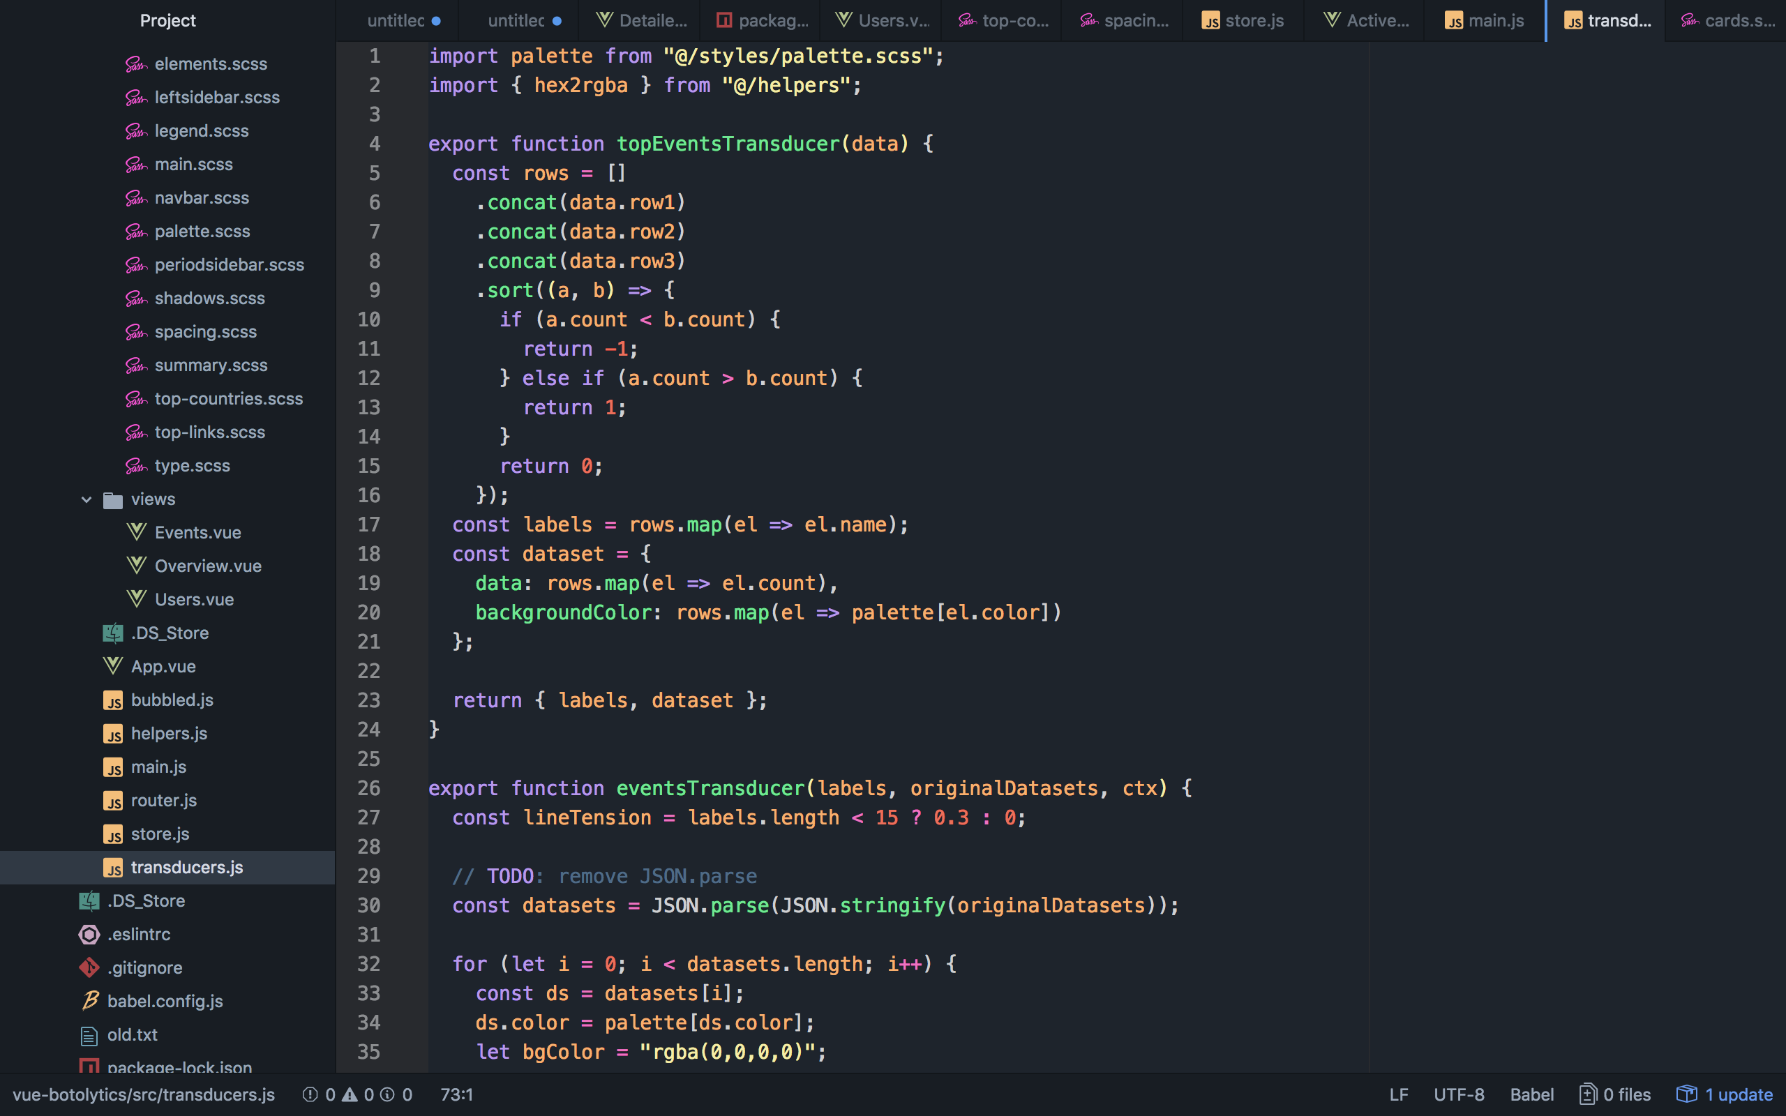1786x1116 pixels.
Task: Click the Sass icon beside palette.scss
Action: pos(136,232)
